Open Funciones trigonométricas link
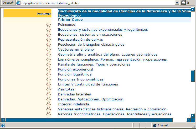 pos(81,79)
